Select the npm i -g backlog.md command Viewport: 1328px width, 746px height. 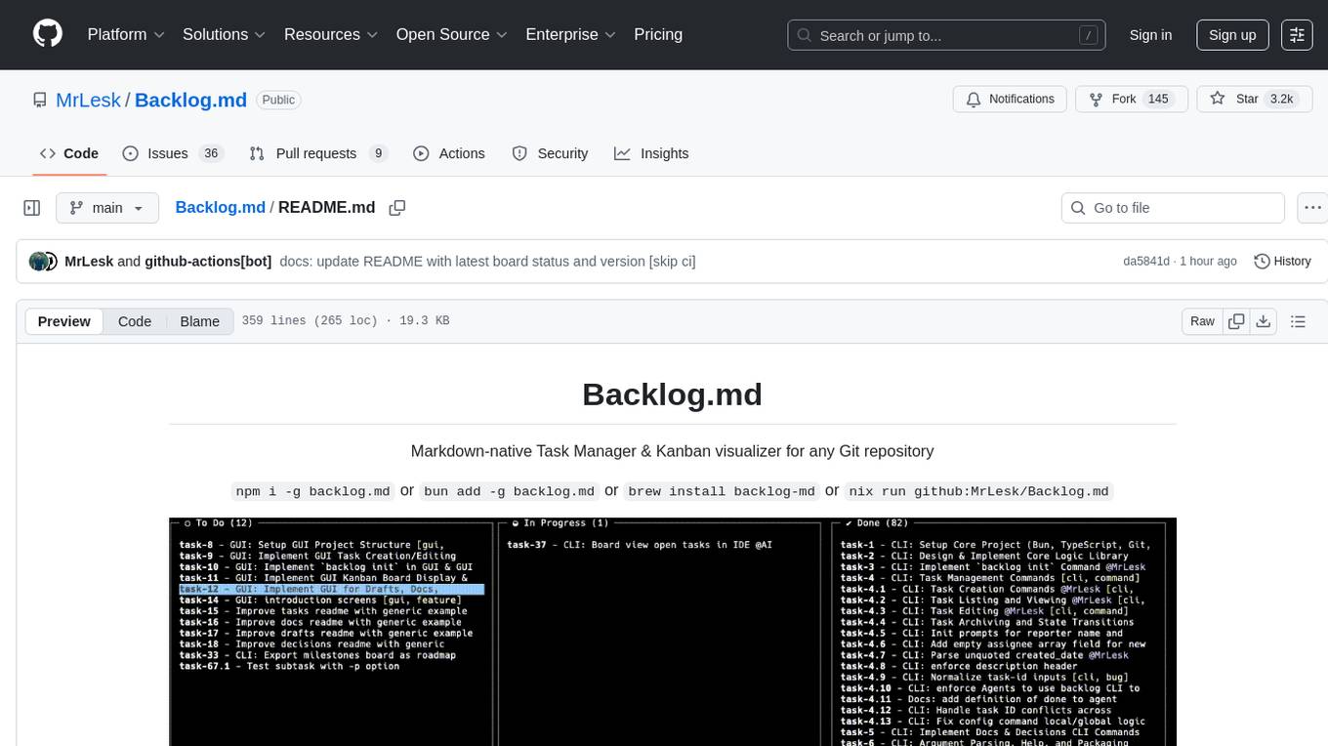pyautogui.click(x=312, y=491)
